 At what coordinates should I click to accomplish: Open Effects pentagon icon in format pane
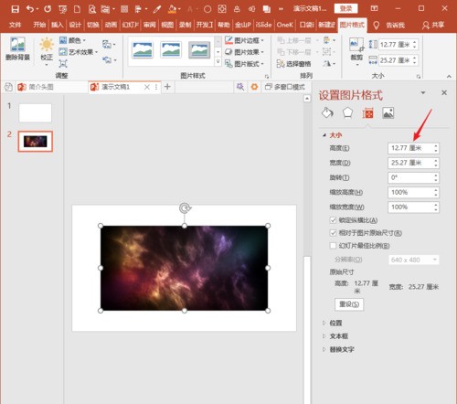coord(347,113)
